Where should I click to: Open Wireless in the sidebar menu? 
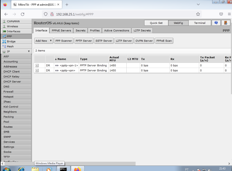coord(16,26)
